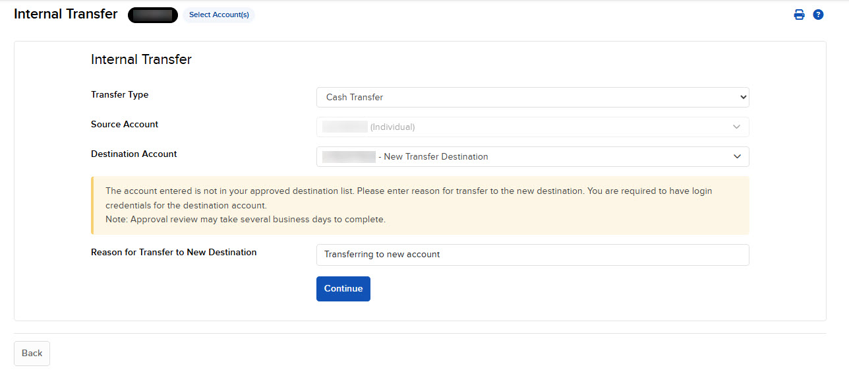849x372 pixels.
Task: Open the Transfer Type dropdown showing Cash Transfer
Action: point(532,97)
